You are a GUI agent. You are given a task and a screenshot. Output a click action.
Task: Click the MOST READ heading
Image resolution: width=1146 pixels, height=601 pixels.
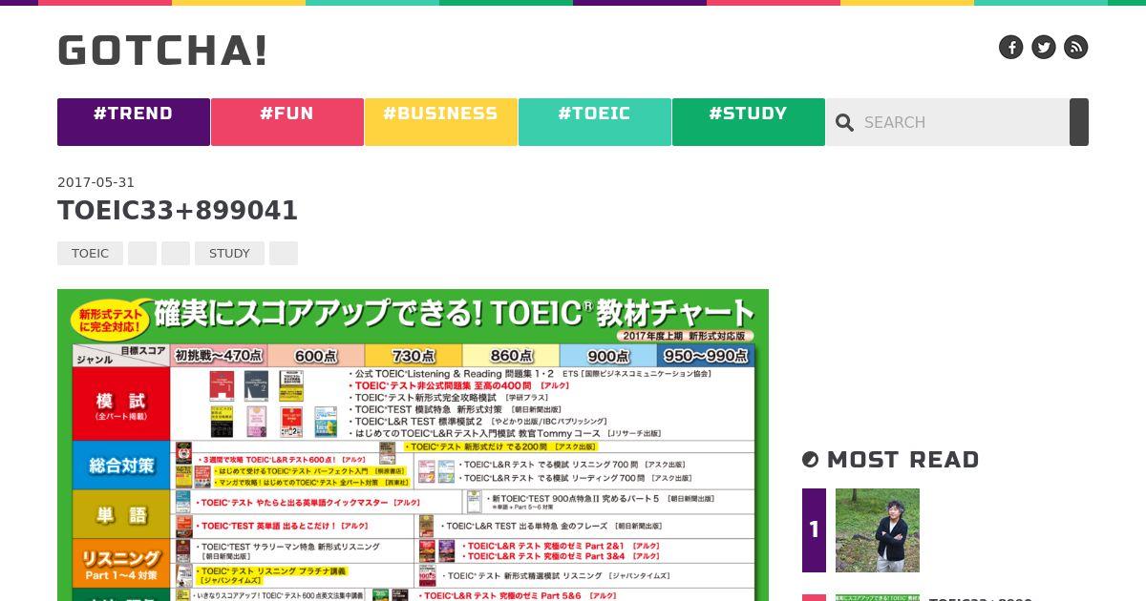click(x=902, y=460)
